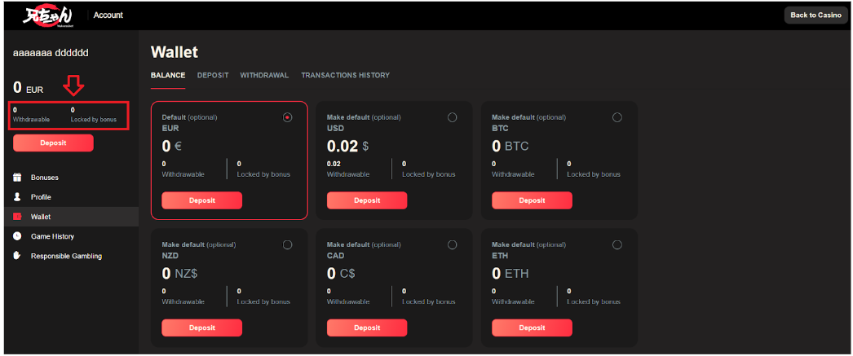Select EUR as default currency radio
The height and width of the screenshot is (356, 853).
point(287,117)
